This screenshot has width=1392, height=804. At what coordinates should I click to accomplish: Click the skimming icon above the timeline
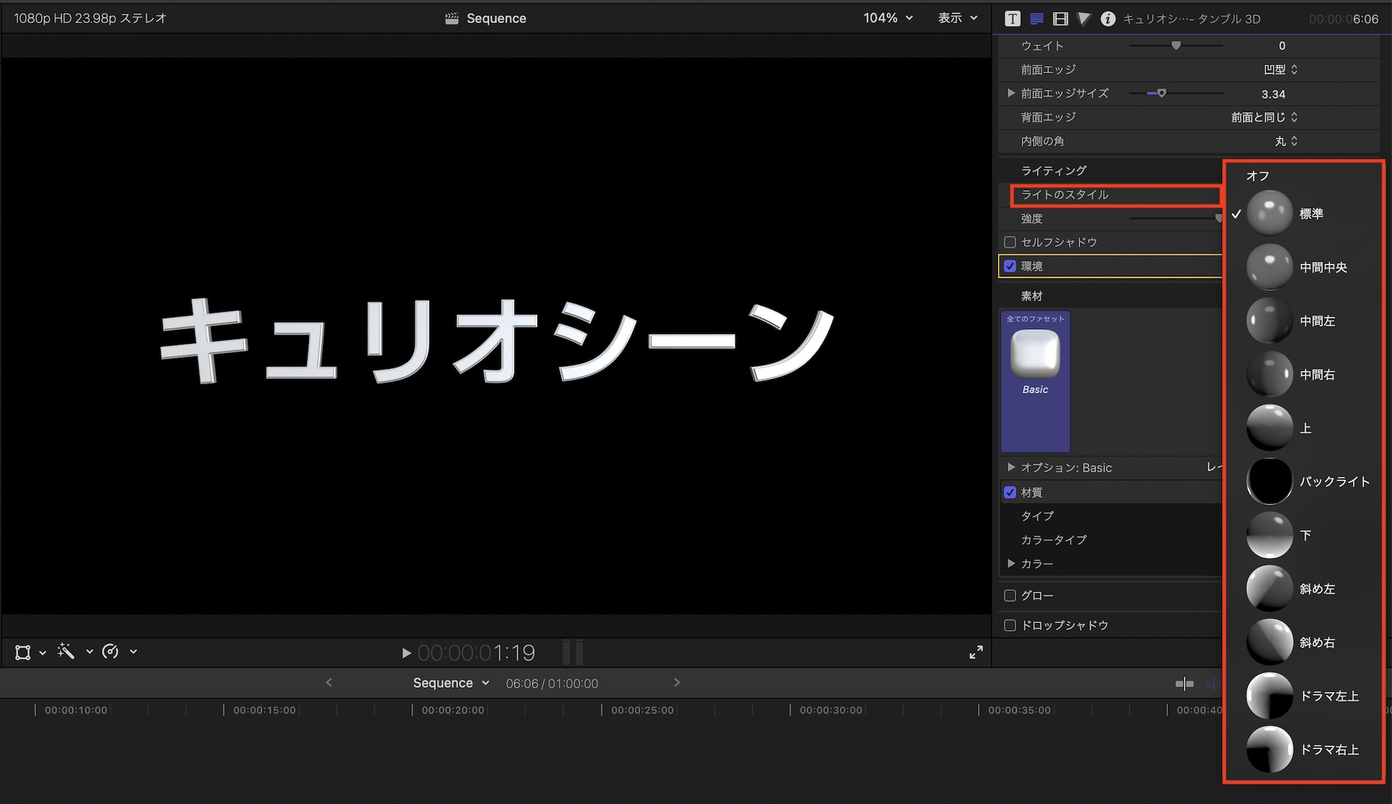[1184, 684]
